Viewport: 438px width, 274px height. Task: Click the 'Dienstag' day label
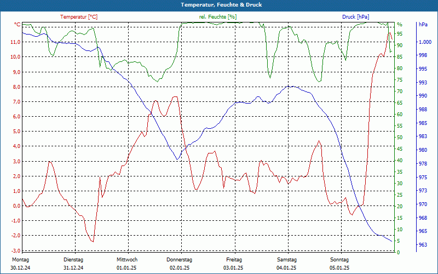click(x=73, y=260)
